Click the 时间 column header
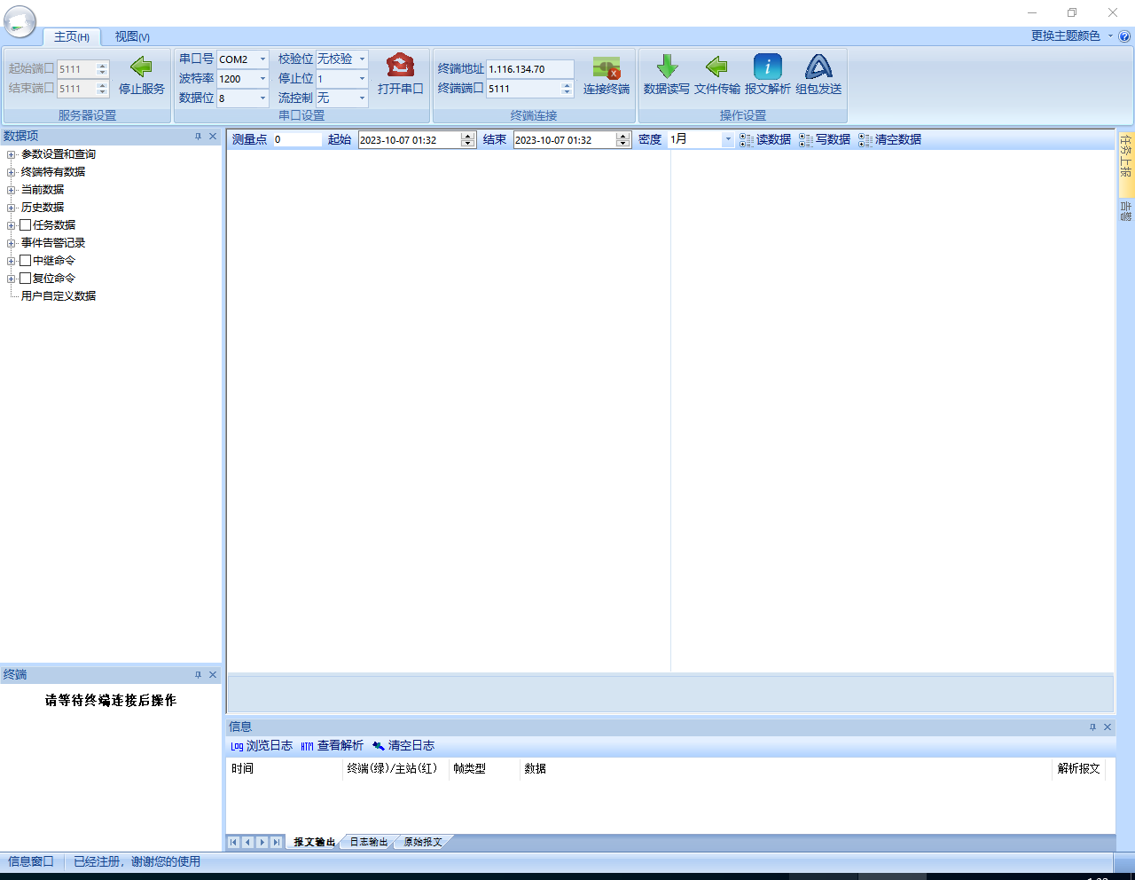The width and height of the screenshot is (1135, 880). point(284,769)
